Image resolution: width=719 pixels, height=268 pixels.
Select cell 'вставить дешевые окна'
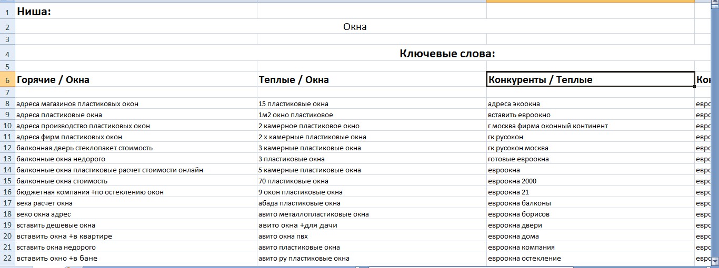tap(136, 225)
